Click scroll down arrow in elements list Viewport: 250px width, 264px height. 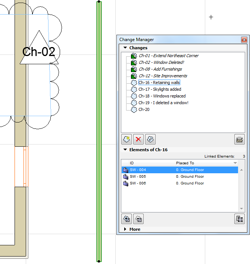241,209
